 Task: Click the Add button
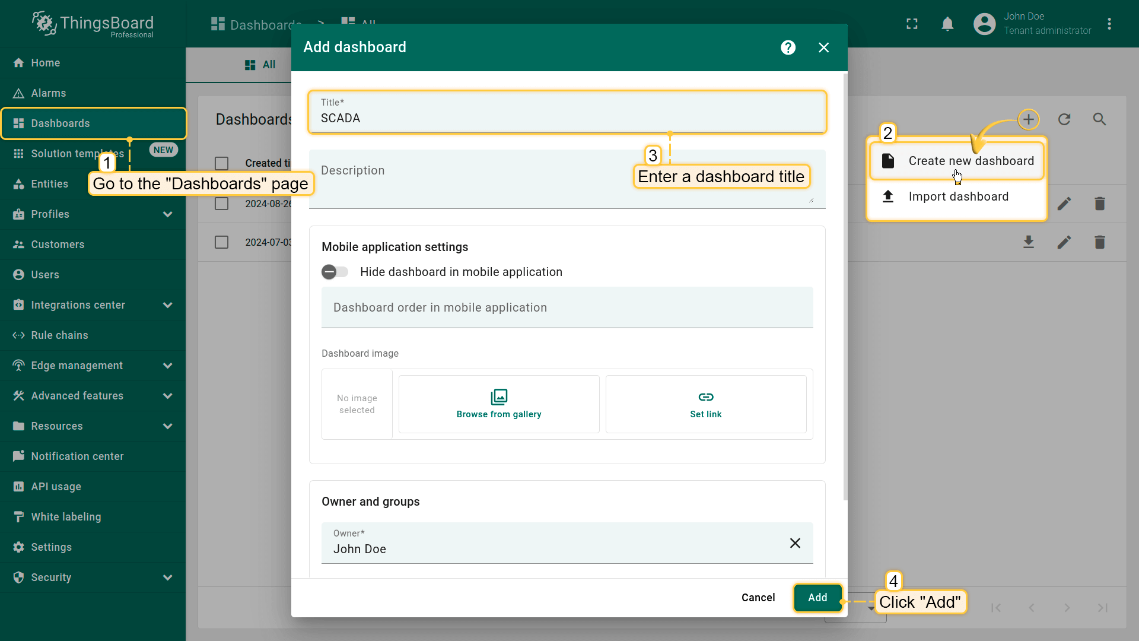pos(817,598)
